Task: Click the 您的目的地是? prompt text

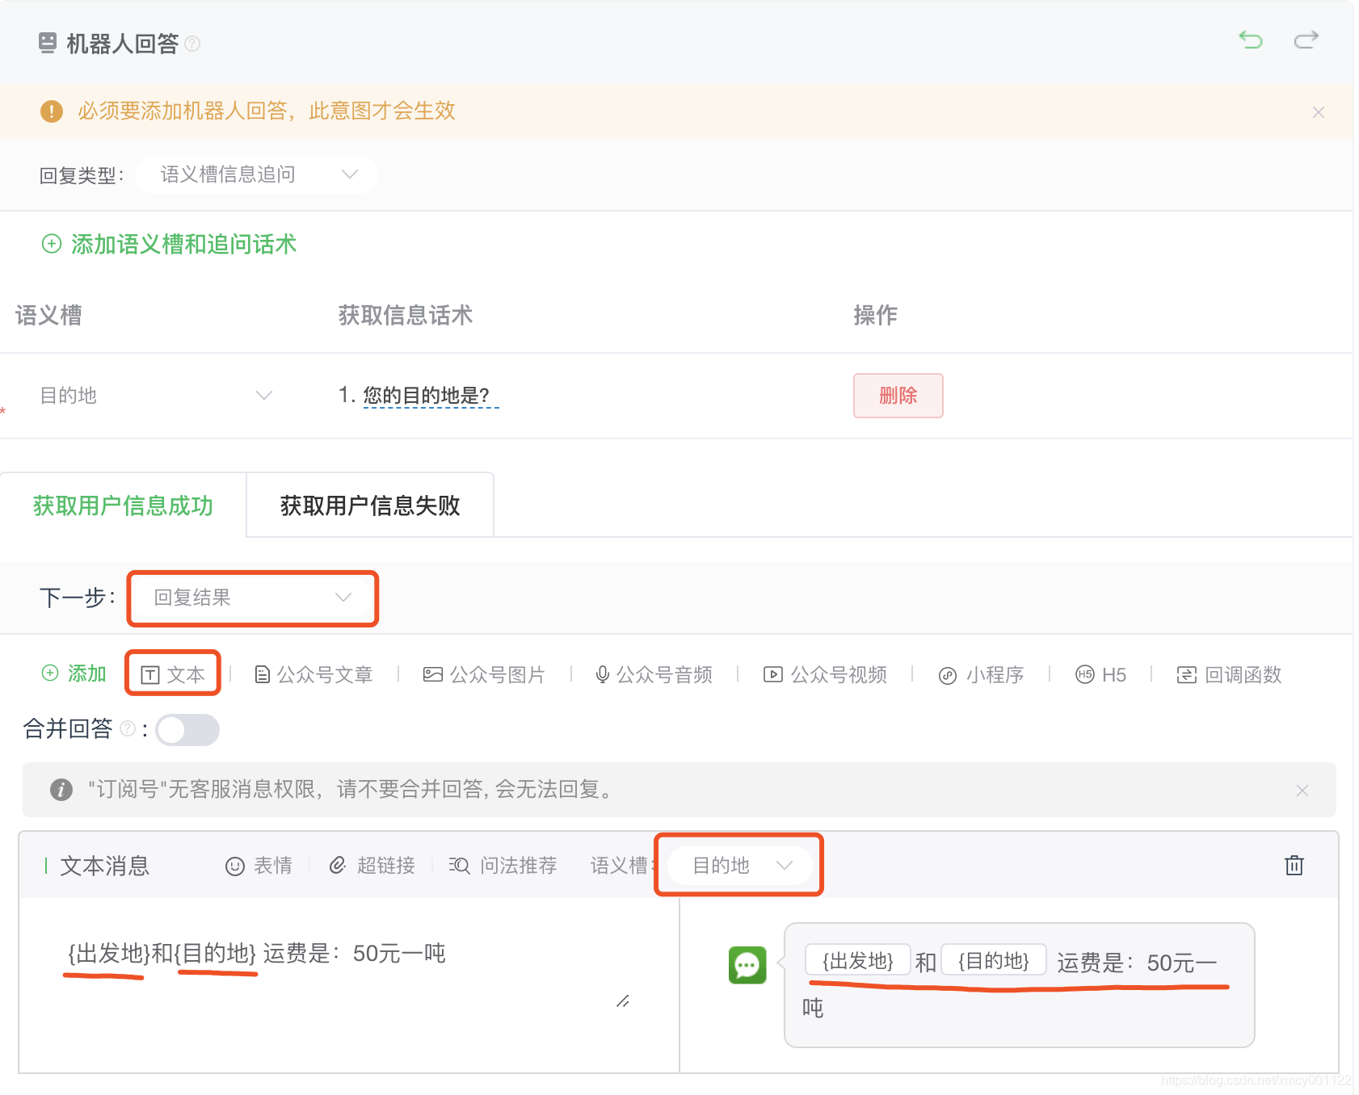Action: (426, 395)
